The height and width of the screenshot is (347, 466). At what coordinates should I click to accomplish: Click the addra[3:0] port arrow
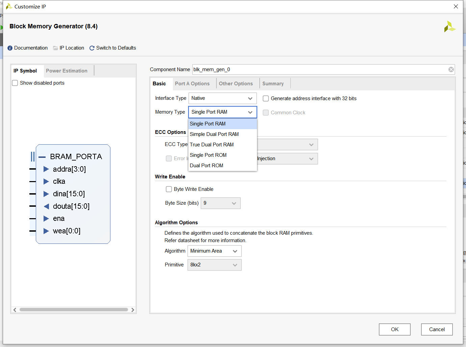click(46, 169)
